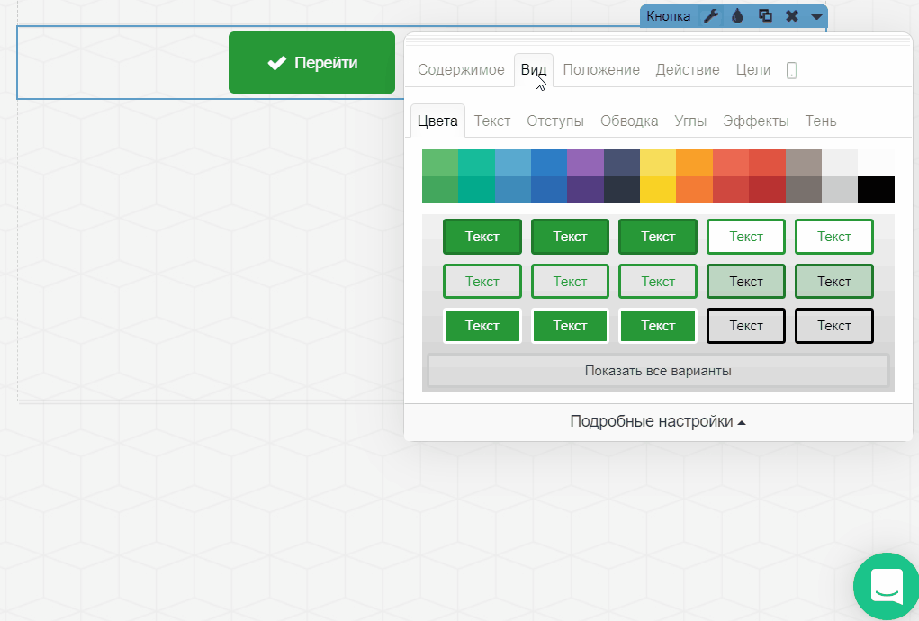
Task: Switch to the Содержимое tab
Action: (x=461, y=70)
